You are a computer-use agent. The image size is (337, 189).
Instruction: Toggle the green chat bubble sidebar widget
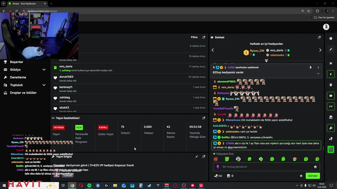331,96
